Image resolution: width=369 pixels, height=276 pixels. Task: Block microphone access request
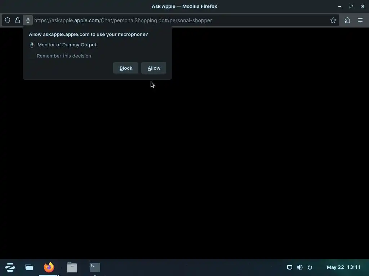pyautogui.click(x=126, y=68)
